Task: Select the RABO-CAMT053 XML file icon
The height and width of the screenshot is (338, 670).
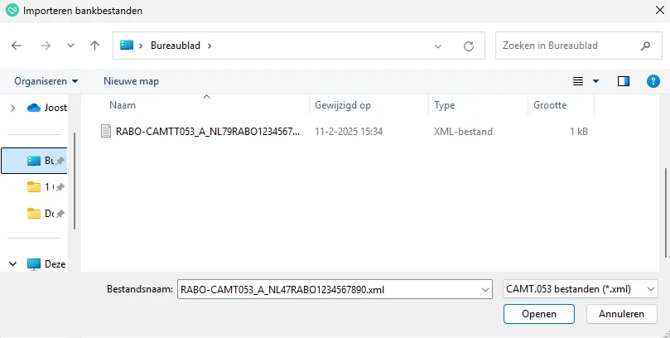Action: 105,131
